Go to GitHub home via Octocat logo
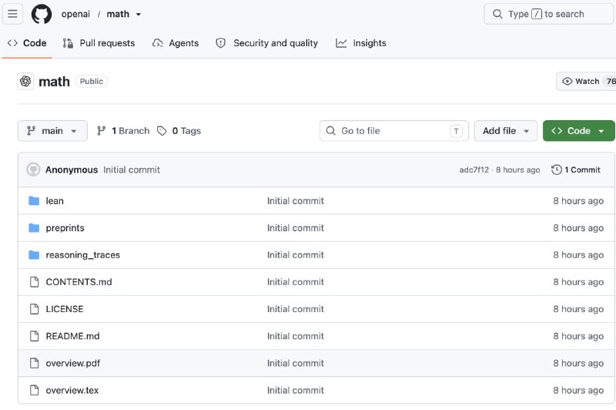616x410 pixels. (x=42, y=14)
